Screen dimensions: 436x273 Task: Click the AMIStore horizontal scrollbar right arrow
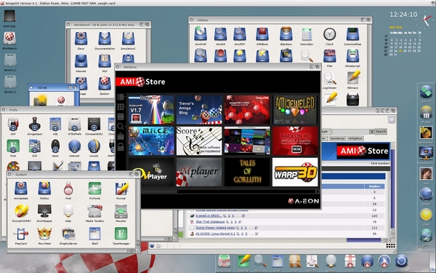318,191
